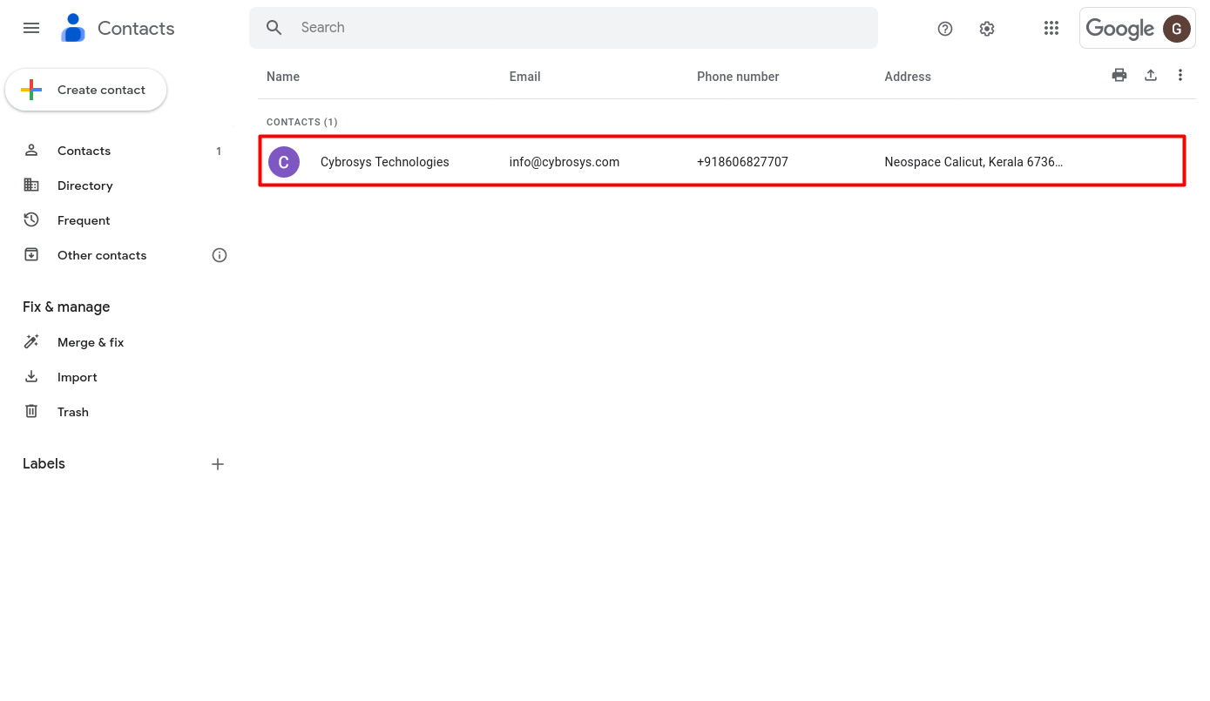This screenshot has height=701, width=1210.
Task: Go to Contacts in the sidebar
Action: coord(84,151)
